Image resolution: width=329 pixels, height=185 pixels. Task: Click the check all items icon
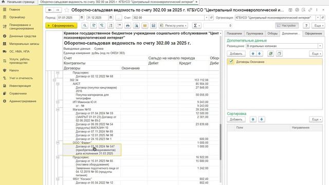[271, 53]
